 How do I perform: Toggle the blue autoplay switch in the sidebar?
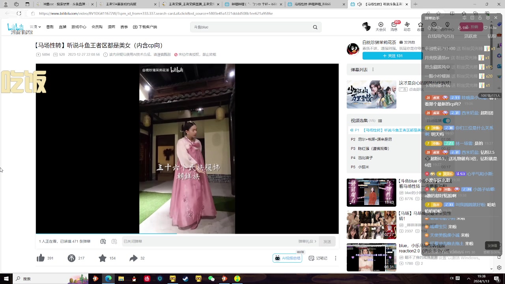pos(446,120)
